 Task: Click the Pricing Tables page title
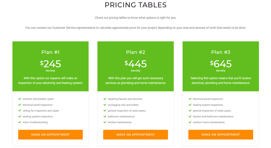(135, 5)
